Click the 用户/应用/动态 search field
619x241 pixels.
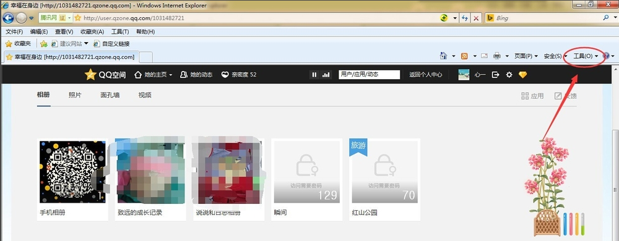369,74
